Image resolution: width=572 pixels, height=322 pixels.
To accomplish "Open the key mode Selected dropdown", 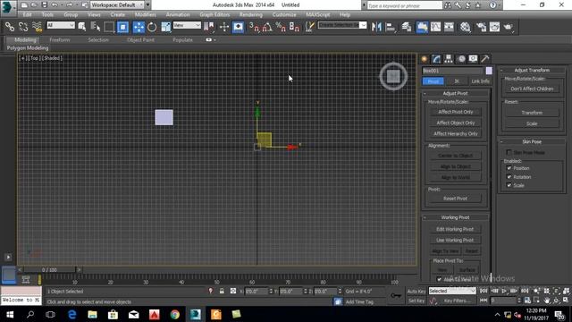I will [x=452, y=291].
